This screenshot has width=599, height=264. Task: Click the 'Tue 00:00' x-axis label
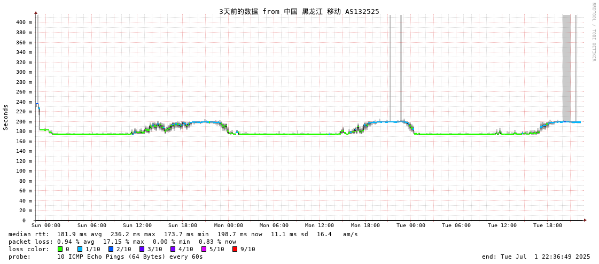[411, 226]
